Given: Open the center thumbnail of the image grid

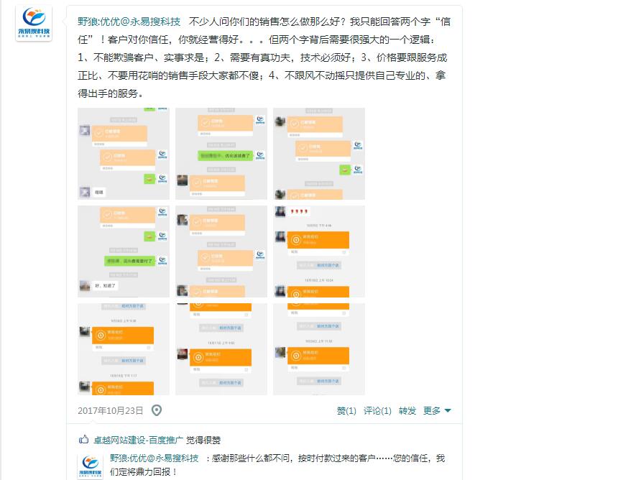Looking at the screenshot, I should tap(221, 251).
